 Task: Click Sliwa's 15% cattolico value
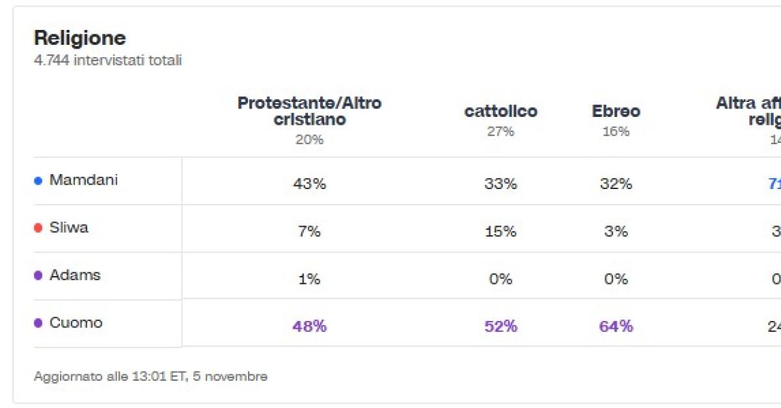click(x=500, y=231)
